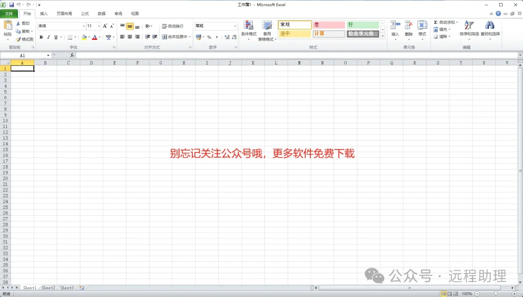Open the number format dropdown (常规)

pos(235,26)
